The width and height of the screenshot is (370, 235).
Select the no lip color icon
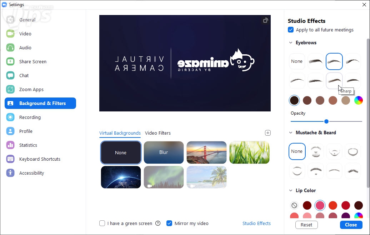pos(294,205)
